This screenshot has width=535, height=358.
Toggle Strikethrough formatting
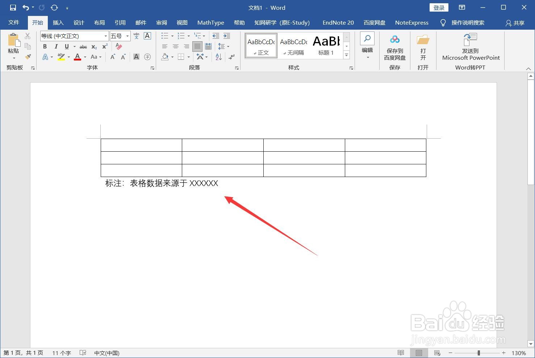pyautogui.click(x=83, y=47)
